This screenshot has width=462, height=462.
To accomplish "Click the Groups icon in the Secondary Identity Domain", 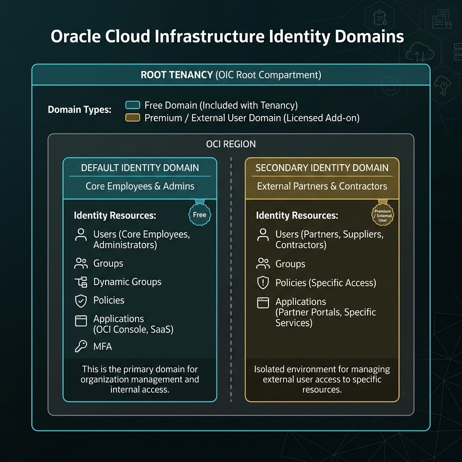I will [263, 263].
